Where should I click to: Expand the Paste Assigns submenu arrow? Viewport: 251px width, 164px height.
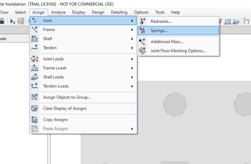[x=132, y=129]
